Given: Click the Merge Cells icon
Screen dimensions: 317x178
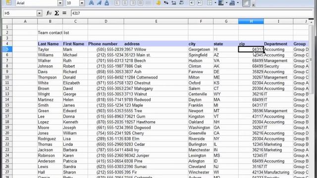Looking at the screenshot, I should click(148, 3).
